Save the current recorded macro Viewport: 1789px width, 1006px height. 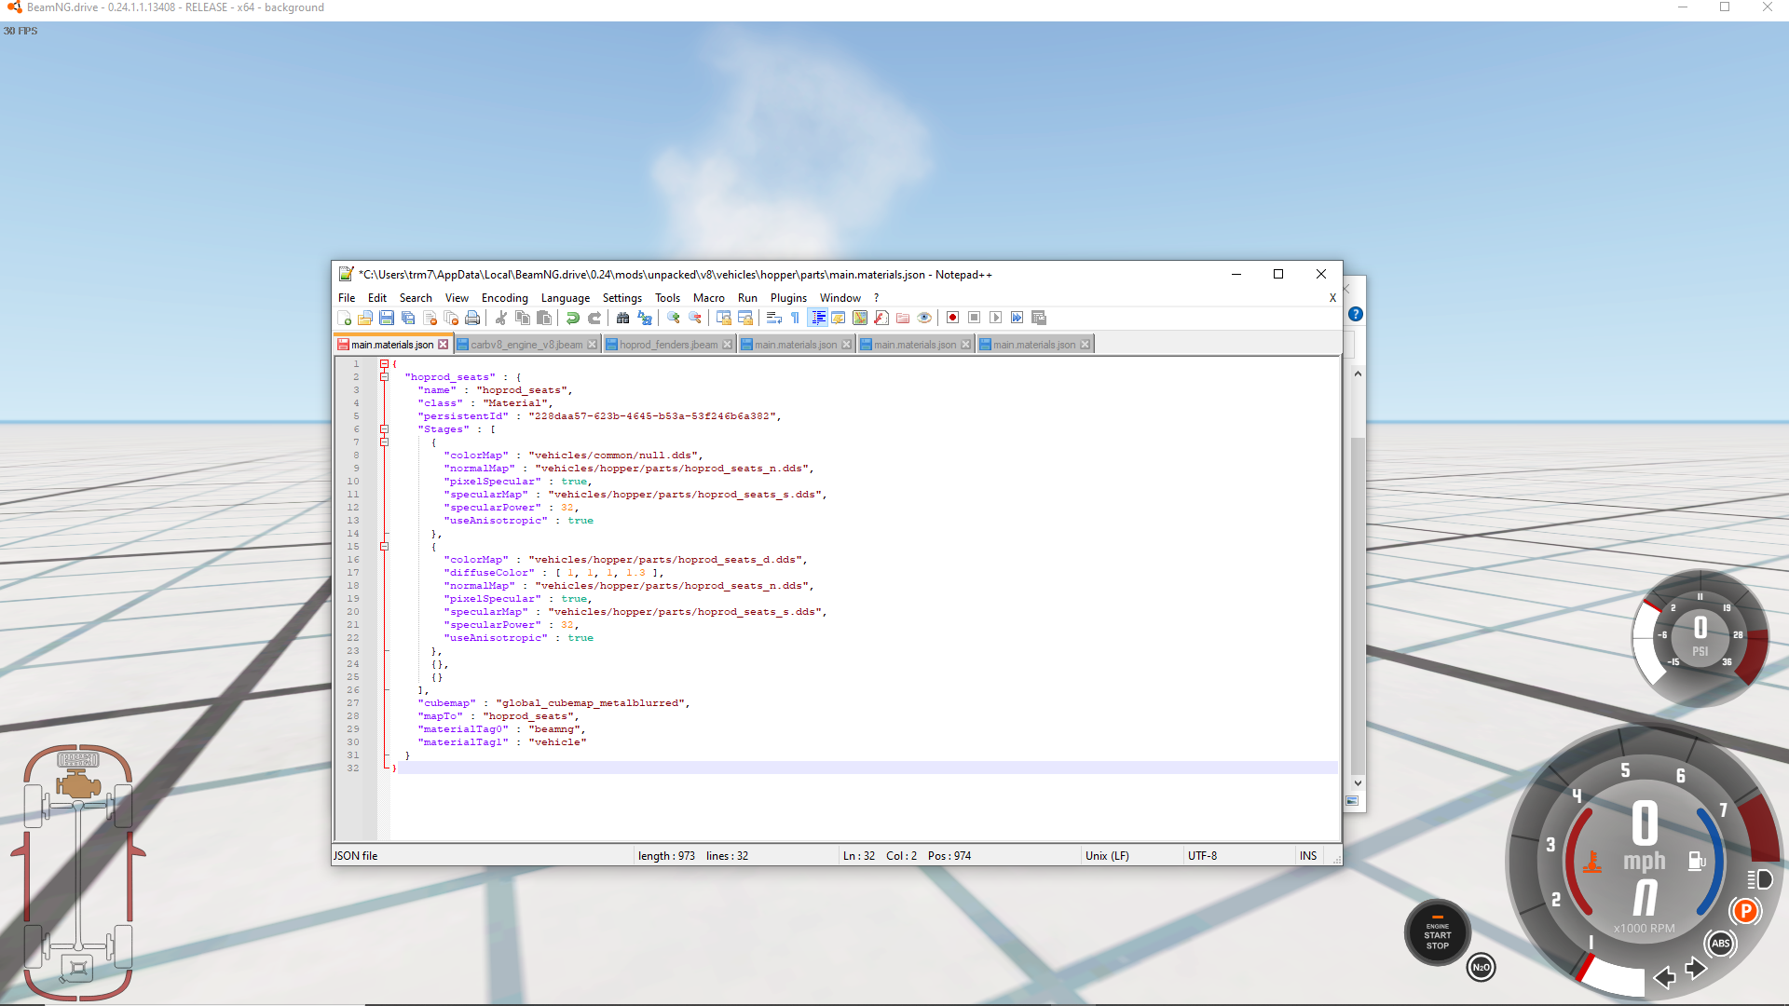click(x=1039, y=318)
